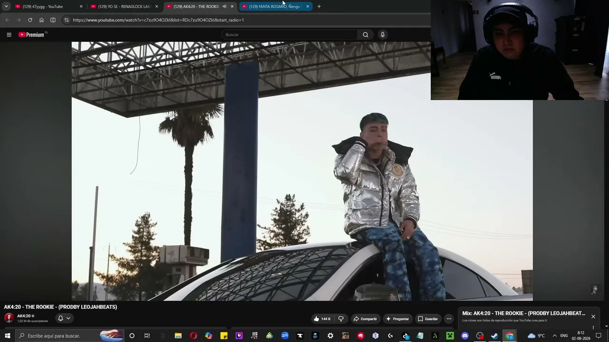Open Discord from the taskbar
Viewport: 609px width, 342px height.
(465, 336)
